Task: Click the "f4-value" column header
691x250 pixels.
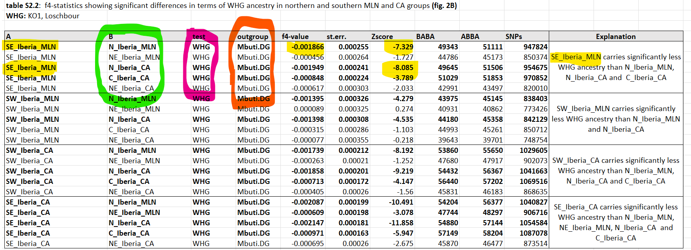Action: tap(295, 37)
